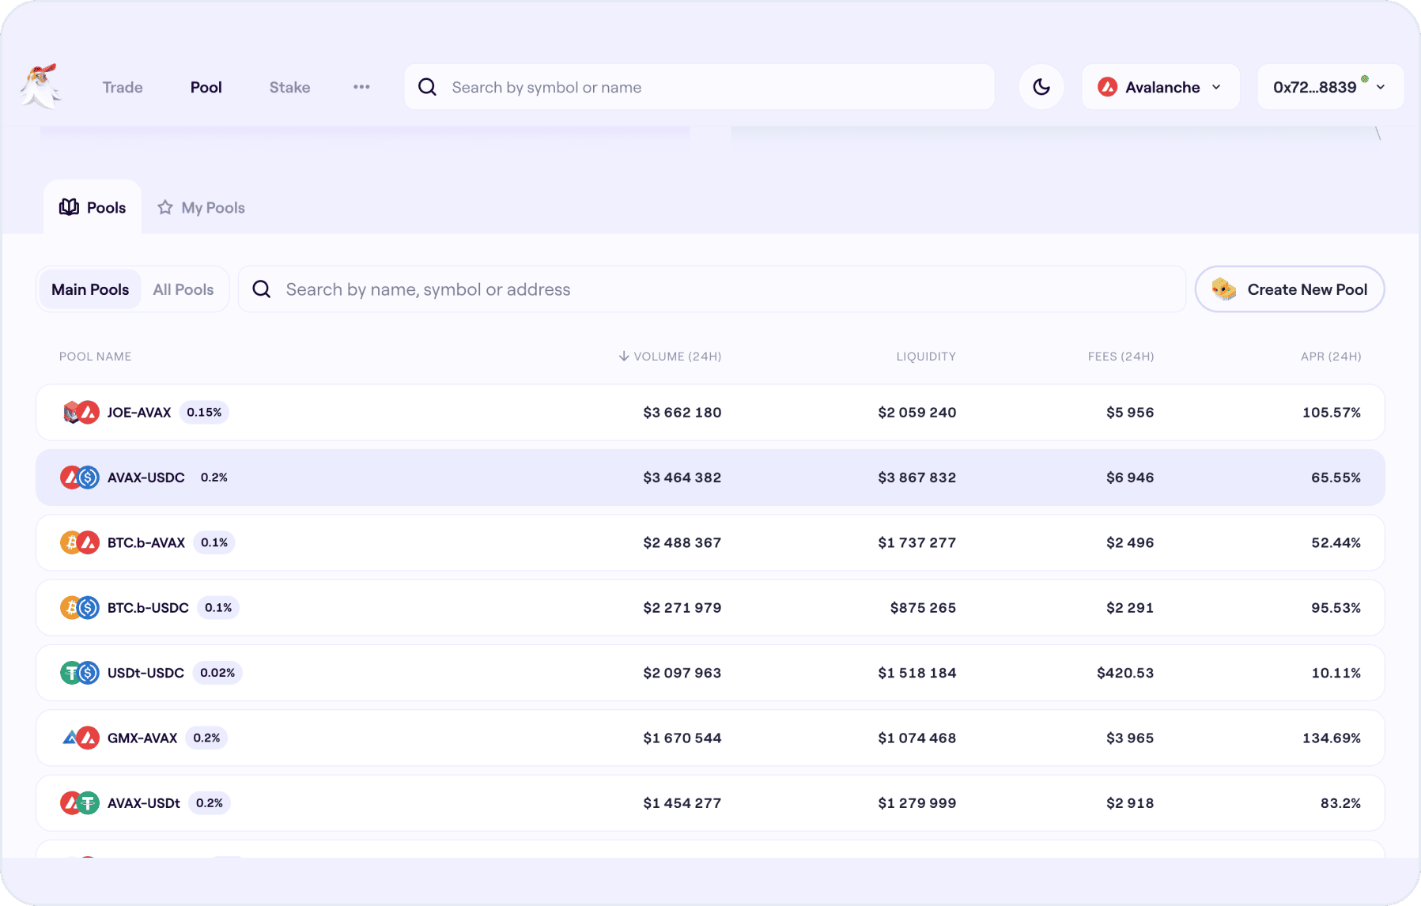Focus the top symbol or name search field
Screen dimensions: 1421x906
[x=699, y=87]
